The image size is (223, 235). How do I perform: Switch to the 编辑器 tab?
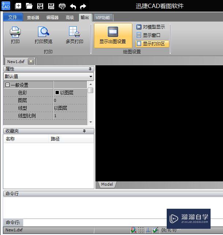coord(52,18)
